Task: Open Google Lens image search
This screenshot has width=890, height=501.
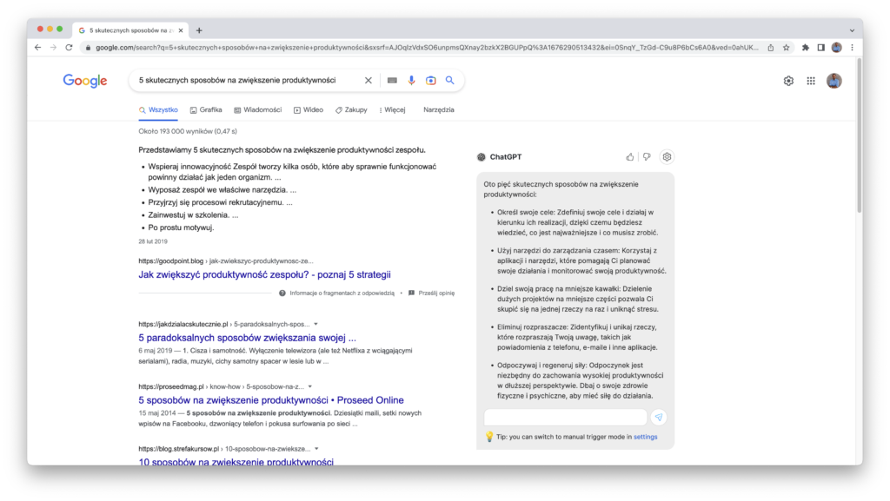Action: (x=430, y=81)
